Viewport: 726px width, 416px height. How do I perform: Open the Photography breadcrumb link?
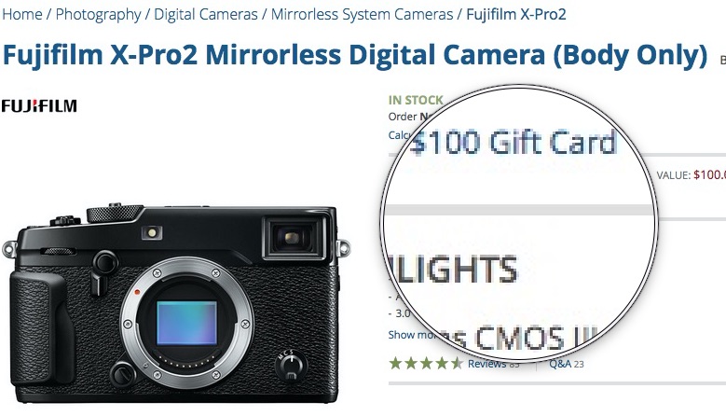[x=98, y=14]
